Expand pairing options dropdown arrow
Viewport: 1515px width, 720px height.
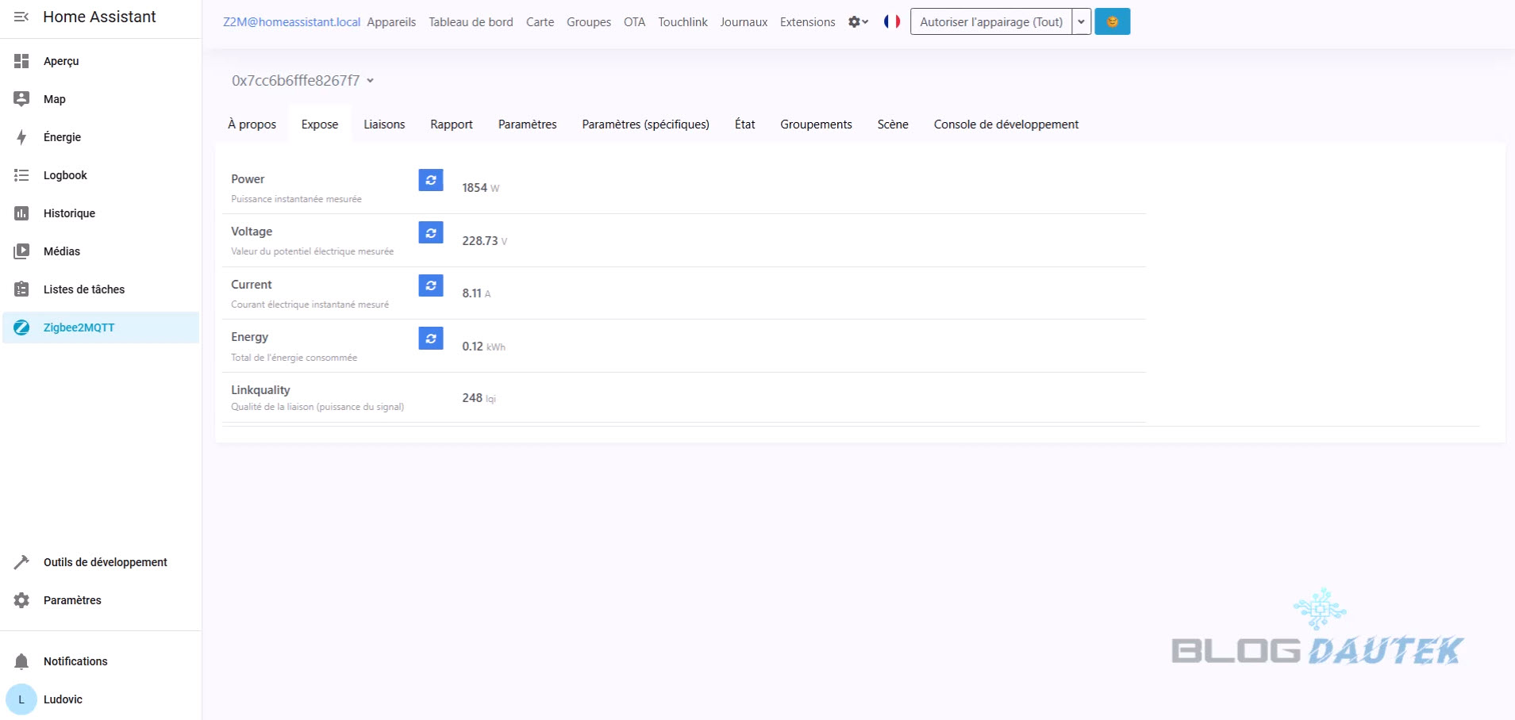pyautogui.click(x=1081, y=22)
